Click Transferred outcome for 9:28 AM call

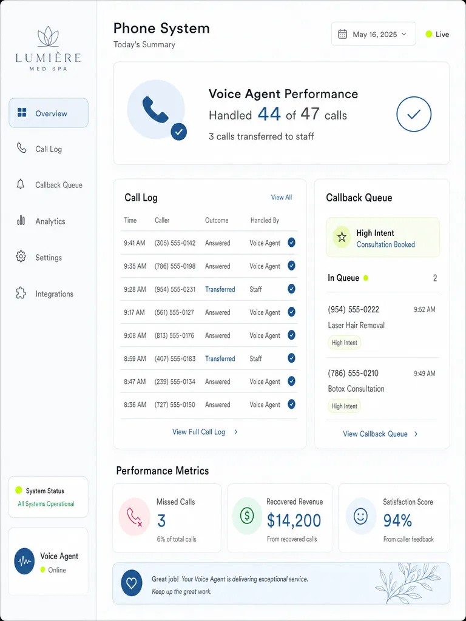click(220, 289)
